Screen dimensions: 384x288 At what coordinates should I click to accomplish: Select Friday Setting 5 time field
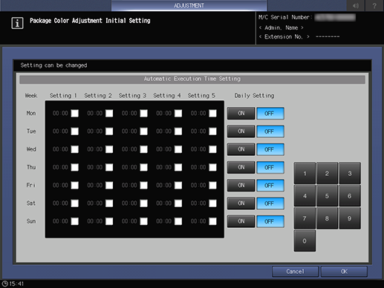[x=198, y=186]
